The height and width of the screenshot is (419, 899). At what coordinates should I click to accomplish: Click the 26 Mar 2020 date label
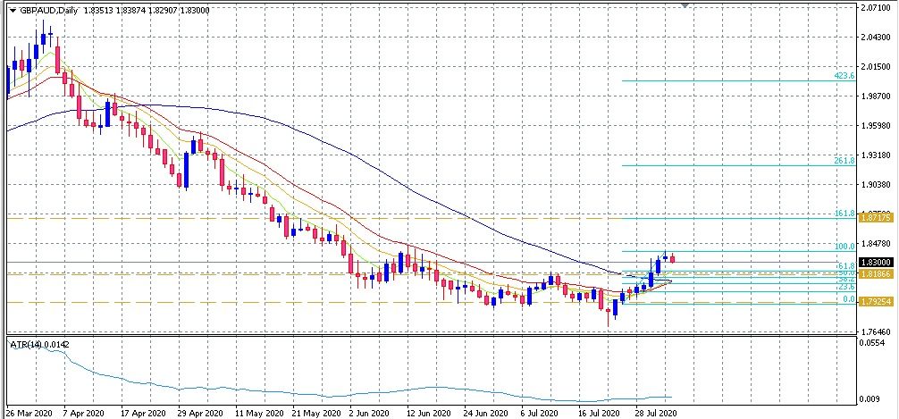[x=28, y=413]
